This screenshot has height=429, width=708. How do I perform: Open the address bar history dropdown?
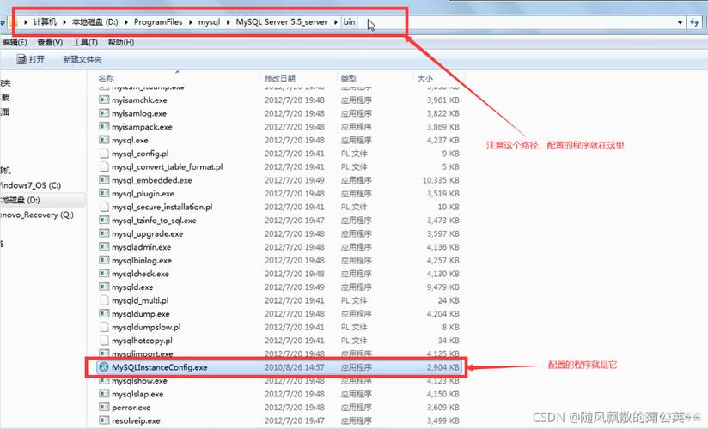[x=680, y=22]
